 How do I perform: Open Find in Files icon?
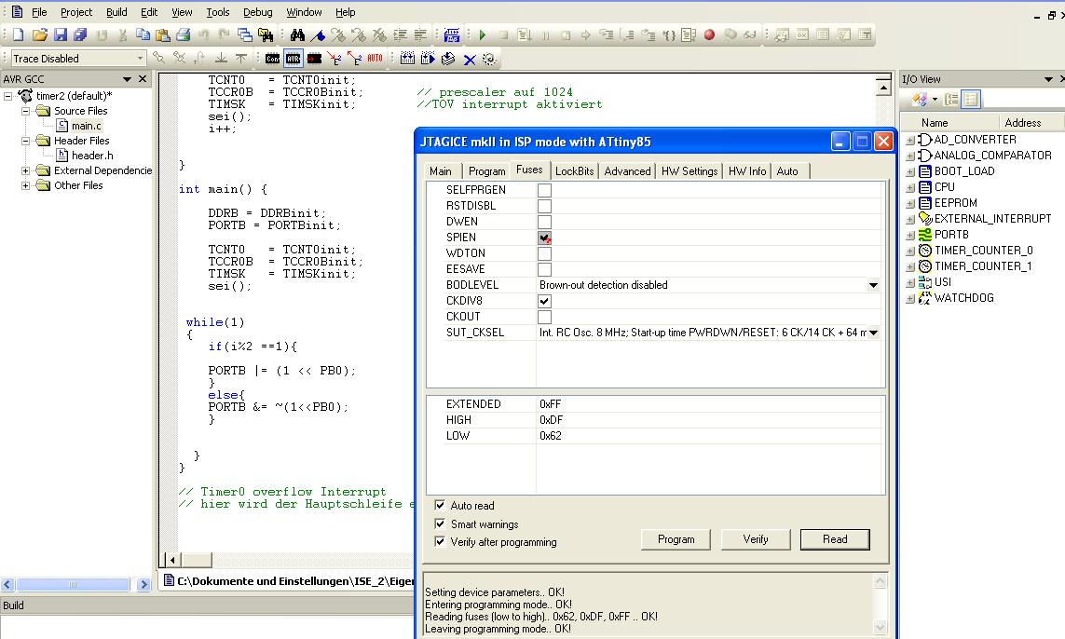pyautogui.click(x=266, y=34)
